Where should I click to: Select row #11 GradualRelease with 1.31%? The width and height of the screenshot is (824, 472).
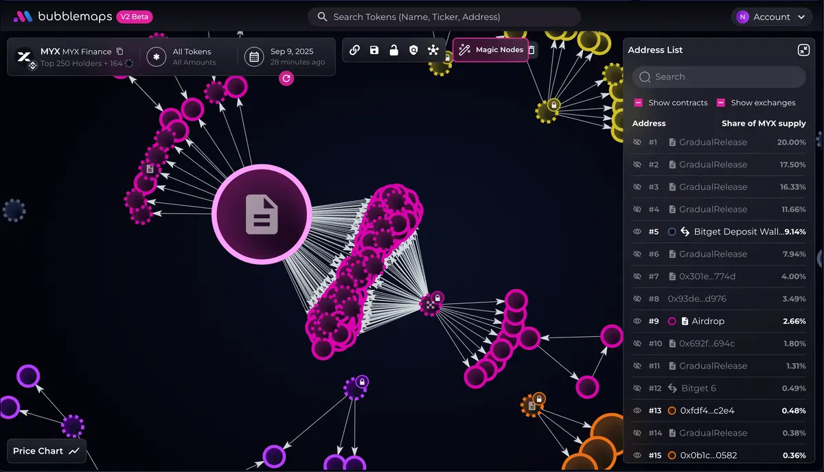[x=719, y=366]
